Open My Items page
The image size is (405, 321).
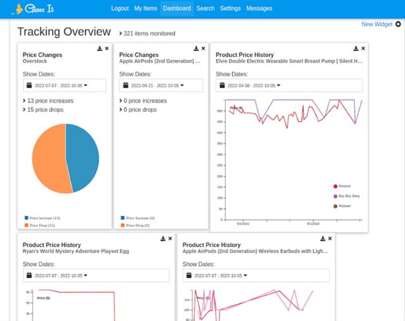[x=146, y=8]
